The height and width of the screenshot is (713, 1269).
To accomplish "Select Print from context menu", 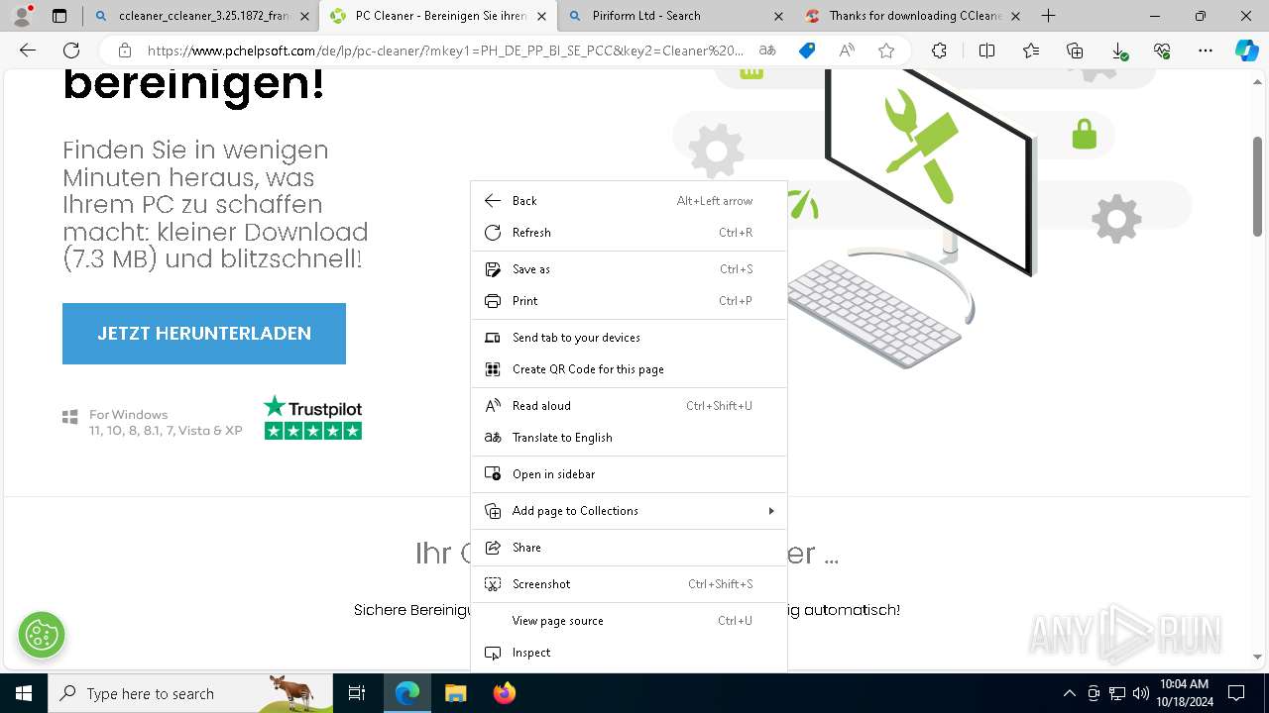I will click(x=629, y=301).
